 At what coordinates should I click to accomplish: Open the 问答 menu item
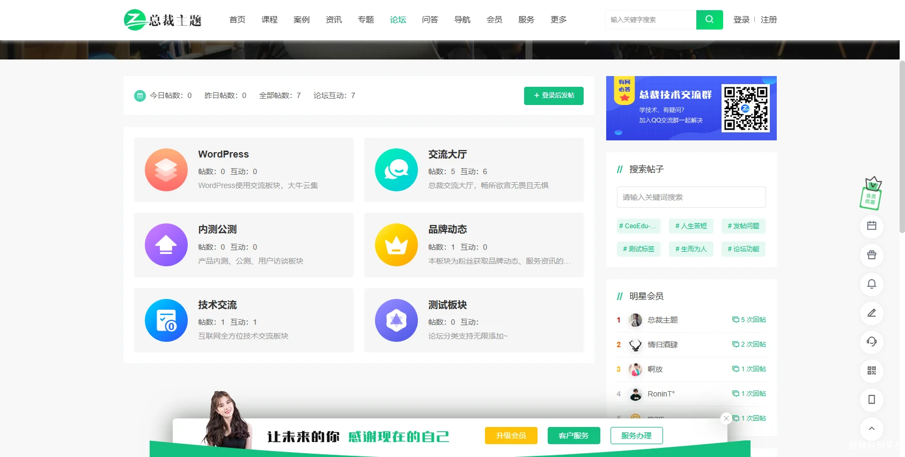(x=430, y=20)
